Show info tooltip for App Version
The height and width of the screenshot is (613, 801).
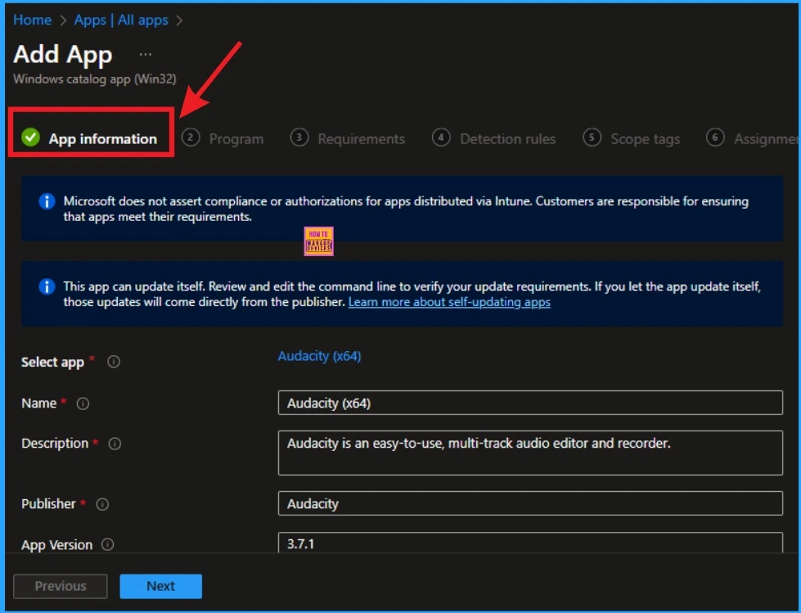(x=108, y=544)
